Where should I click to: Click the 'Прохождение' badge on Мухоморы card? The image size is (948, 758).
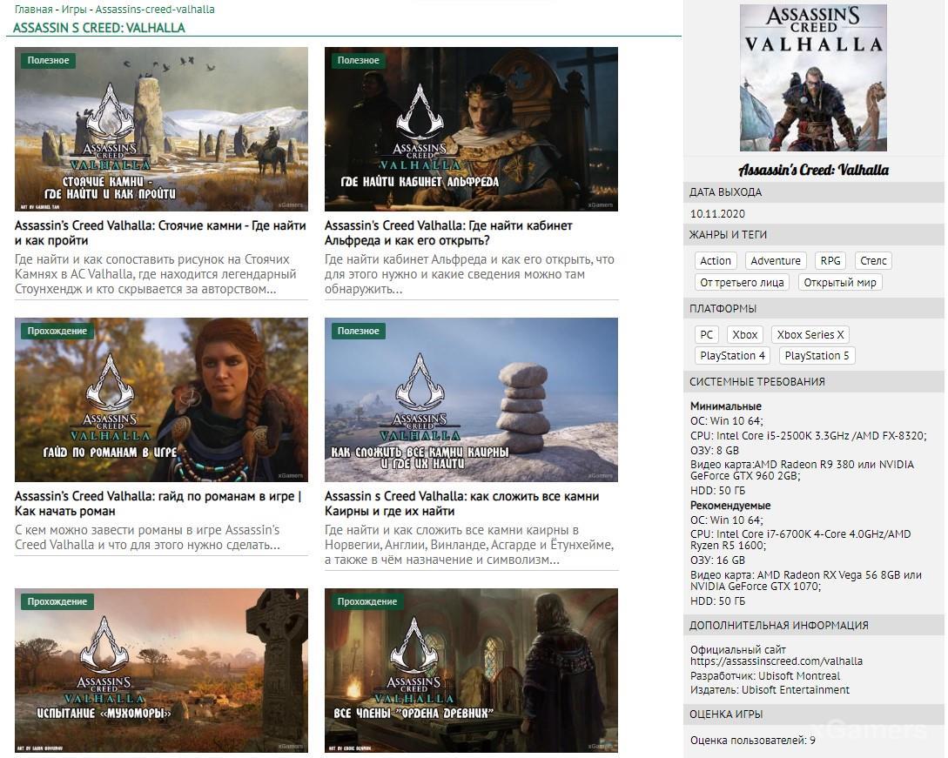[x=57, y=602]
